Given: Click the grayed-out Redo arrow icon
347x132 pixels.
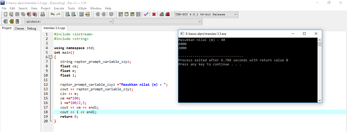Looking at the screenshot, I should click(x=58, y=14).
